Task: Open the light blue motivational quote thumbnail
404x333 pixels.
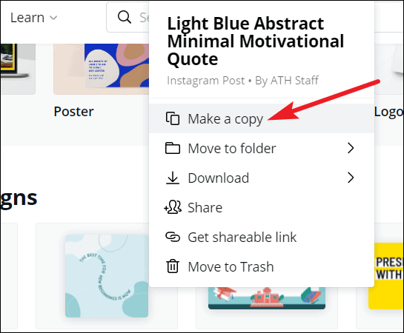Action: 107,276
